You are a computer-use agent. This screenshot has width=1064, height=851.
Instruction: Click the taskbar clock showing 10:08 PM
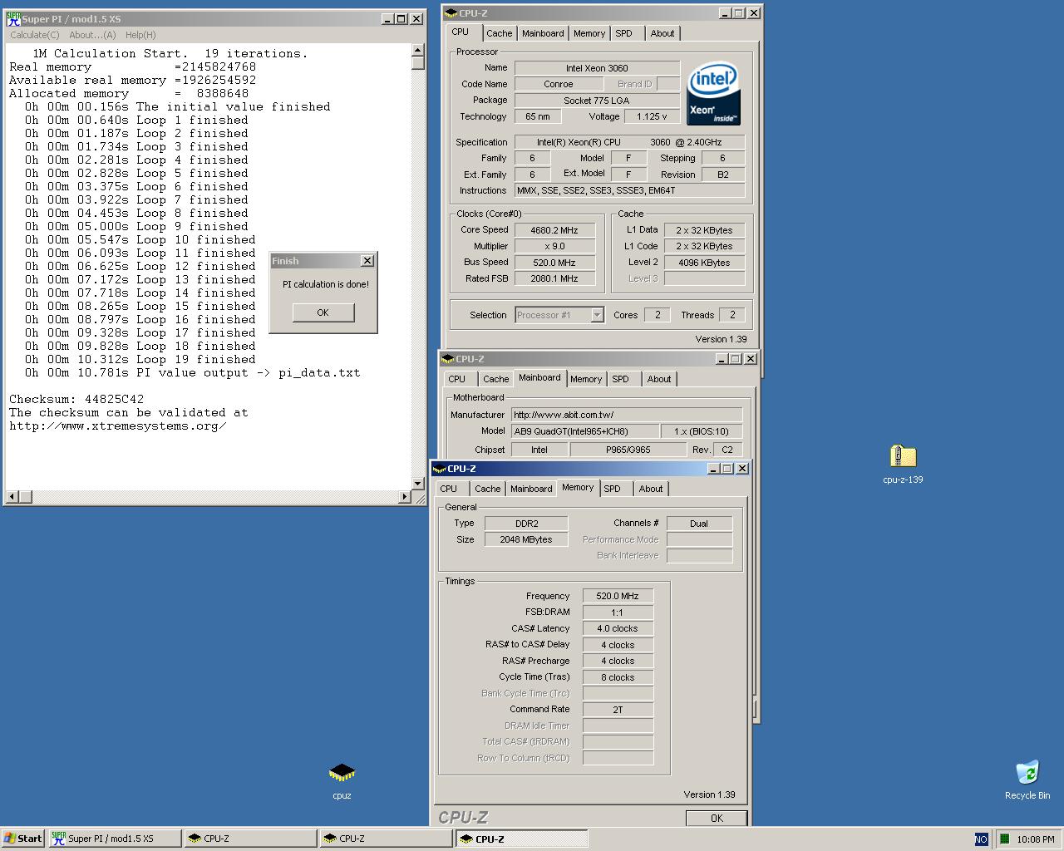tap(1035, 839)
